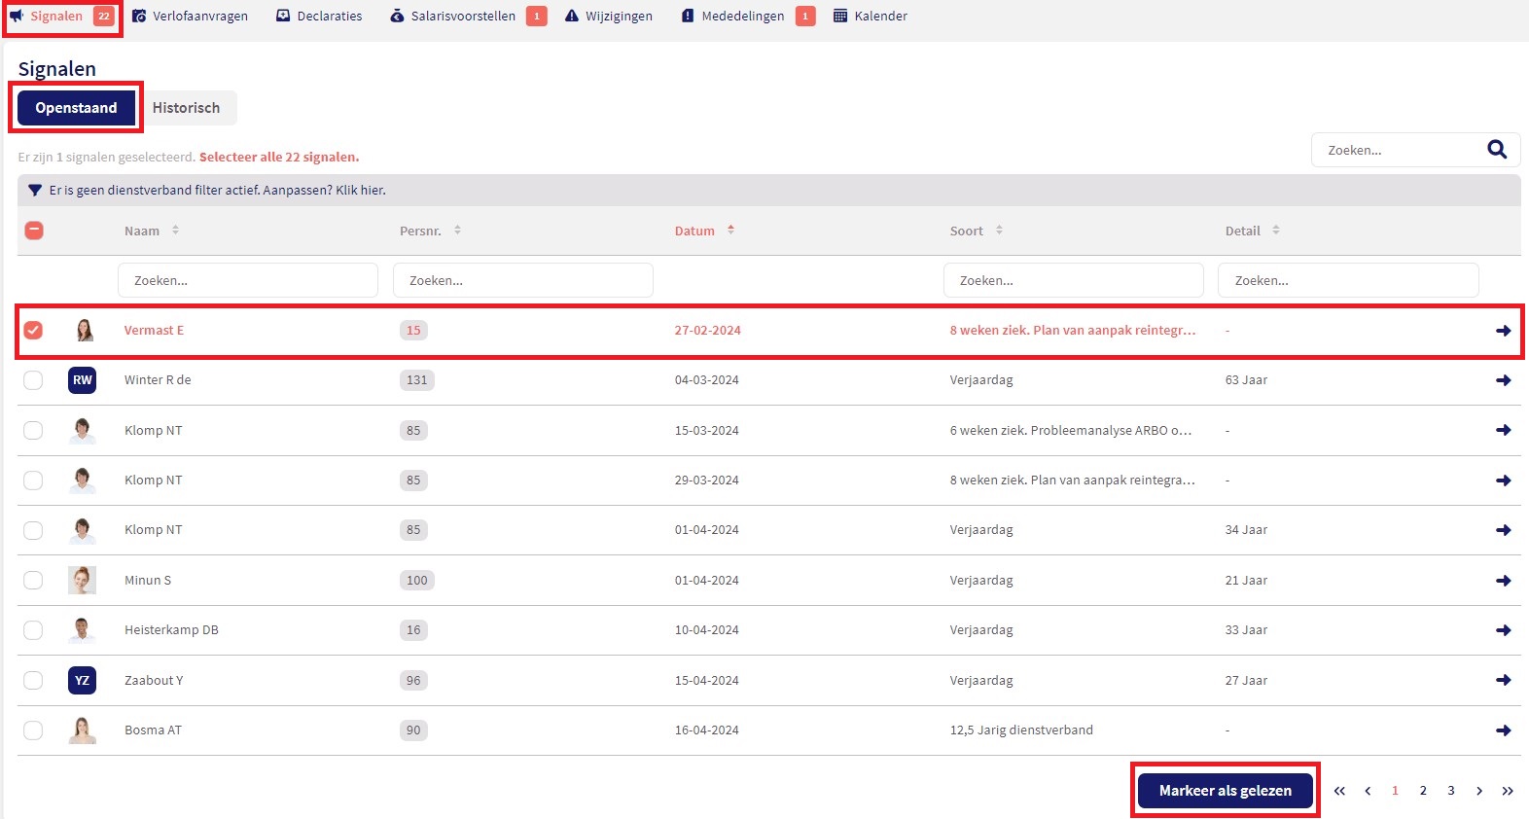Uncheck the Vermast E checkbox
Screen dimensions: 1529x819
click(34, 331)
